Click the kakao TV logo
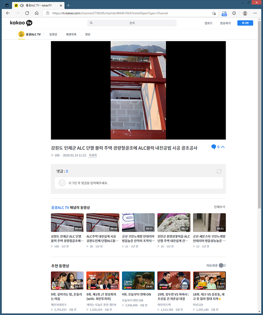 (21, 23)
